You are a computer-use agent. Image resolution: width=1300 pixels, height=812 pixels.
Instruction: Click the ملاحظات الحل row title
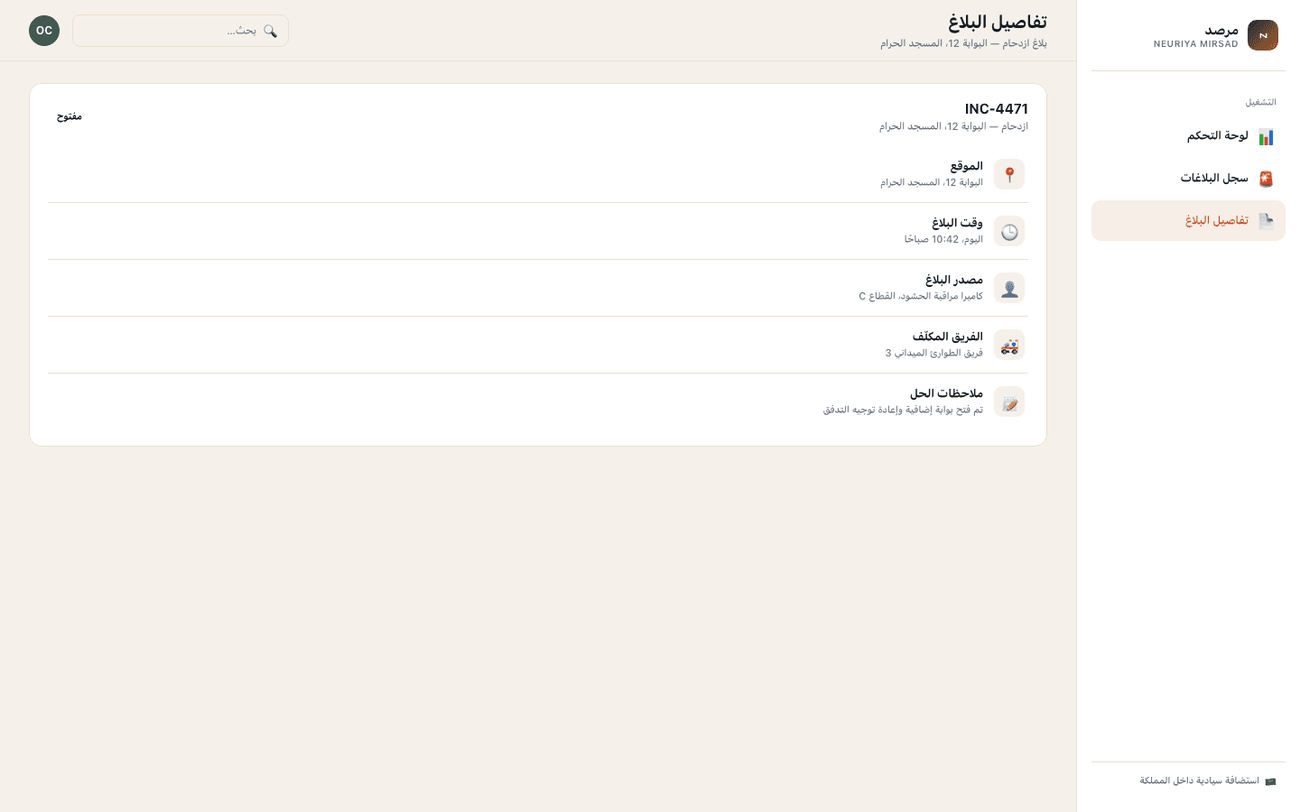(946, 393)
